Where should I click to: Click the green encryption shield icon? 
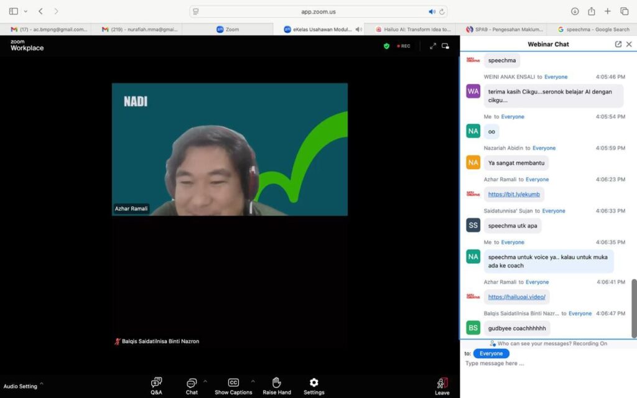pos(386,46)
